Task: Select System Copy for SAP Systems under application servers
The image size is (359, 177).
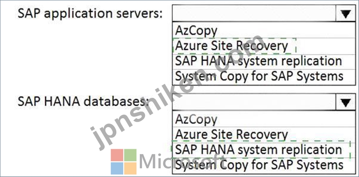Action: pyautogui.click(x=263, y=77)
